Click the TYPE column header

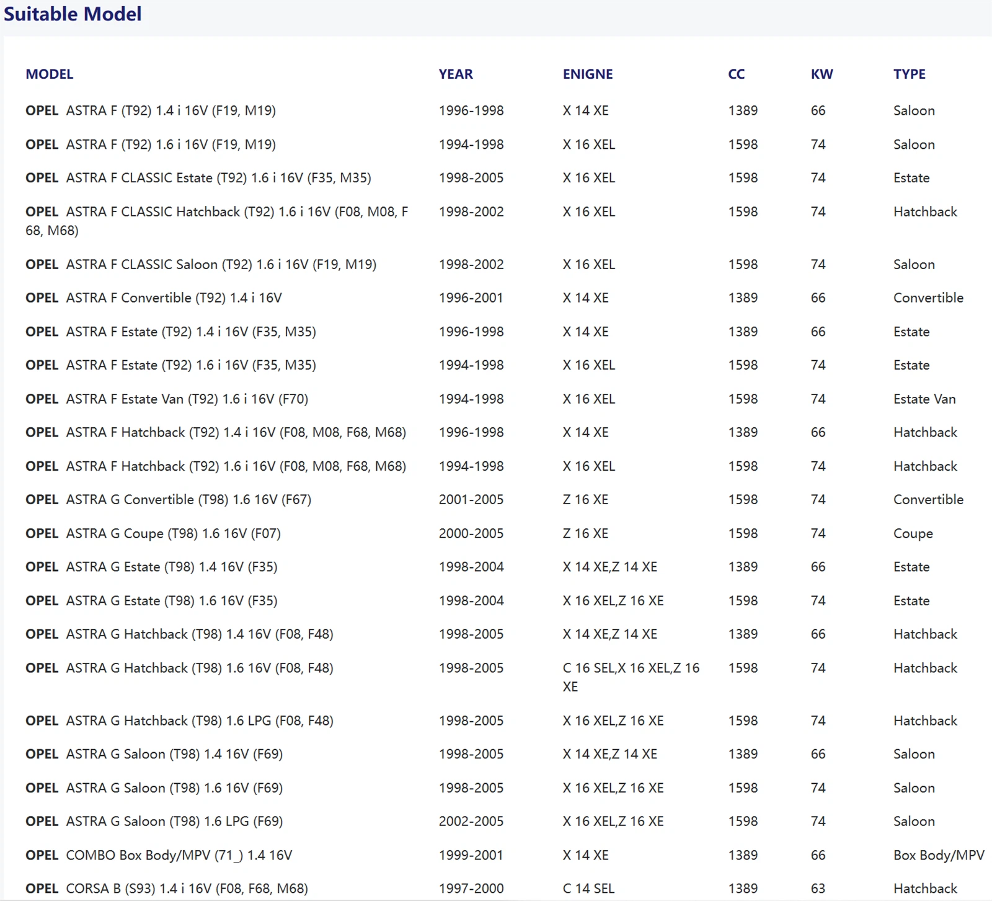910,74
